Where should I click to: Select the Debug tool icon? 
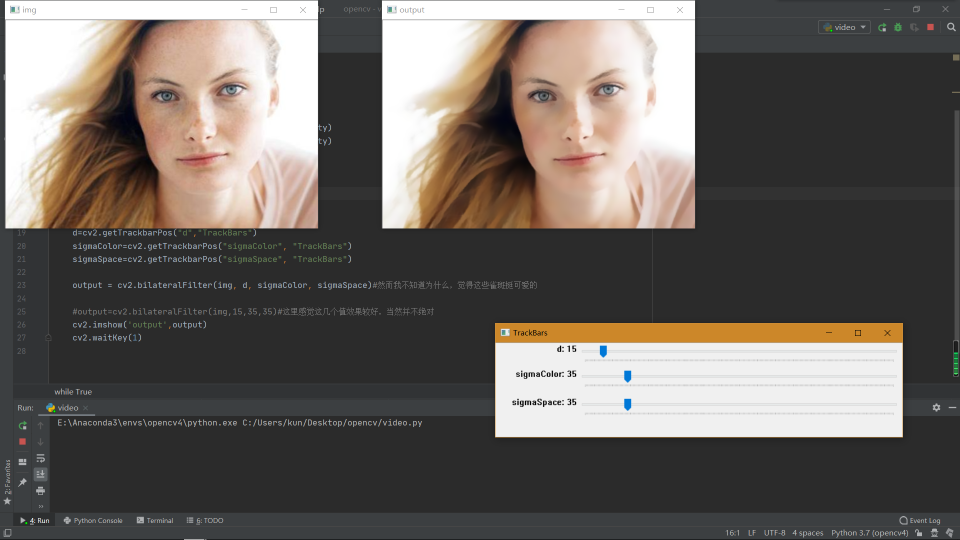(898, 27)
